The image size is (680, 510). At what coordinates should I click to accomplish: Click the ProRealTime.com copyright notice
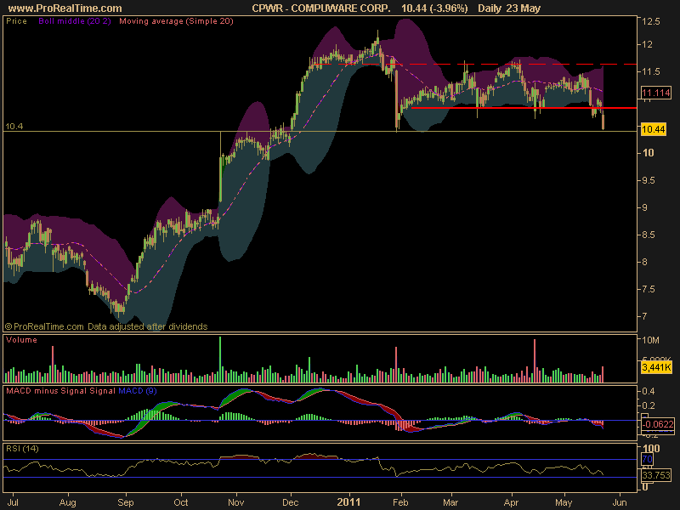[x=106, y=326]
